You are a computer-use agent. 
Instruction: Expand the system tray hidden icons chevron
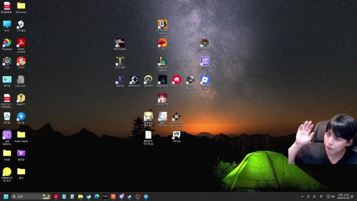[x=302, y=196]
